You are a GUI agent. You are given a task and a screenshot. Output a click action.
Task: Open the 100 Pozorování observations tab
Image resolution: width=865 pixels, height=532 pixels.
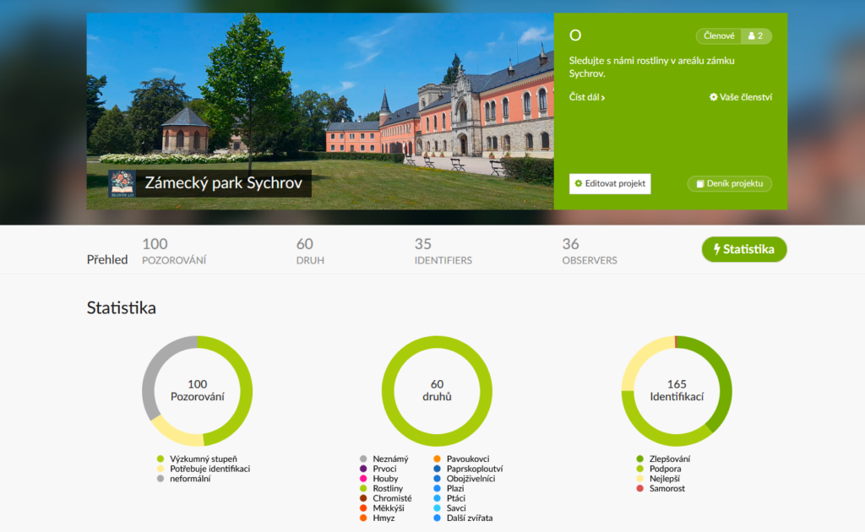click(x=174, y=251)
